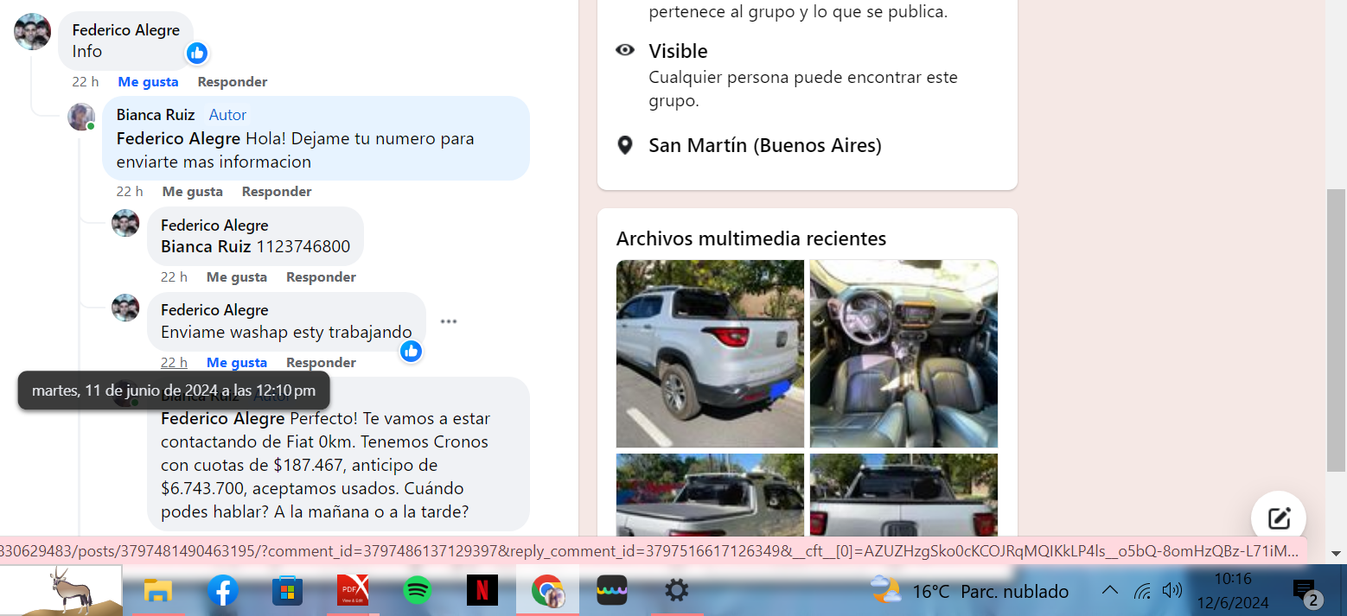Open the pickup bed cover photo at lower left
Viewport: 1347px width, 616px height.
pyautogui.click(x=710, y=494)
